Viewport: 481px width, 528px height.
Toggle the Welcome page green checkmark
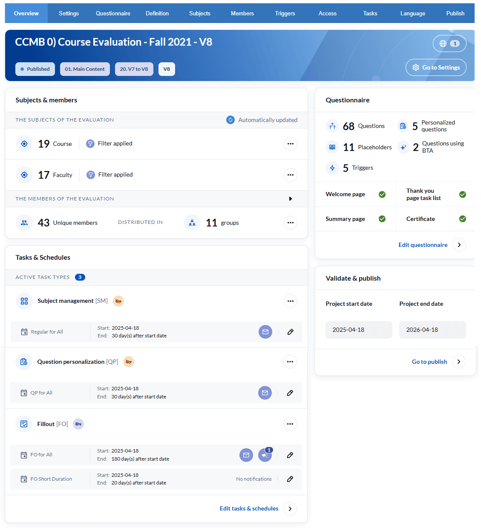(382, 194)
